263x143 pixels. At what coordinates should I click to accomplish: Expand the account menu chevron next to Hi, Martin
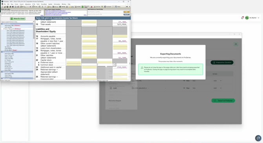coord(258,18)
